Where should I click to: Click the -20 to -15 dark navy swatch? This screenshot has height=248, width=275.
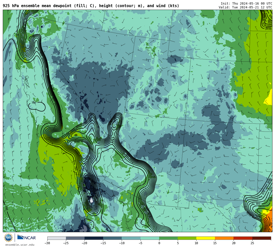[94, 238]
